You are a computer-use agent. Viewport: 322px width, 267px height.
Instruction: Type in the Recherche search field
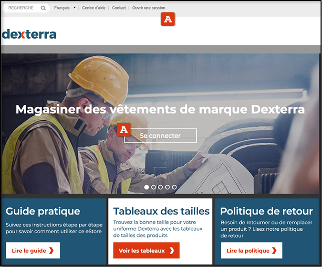pyautogui.click(x=21, y=8)
